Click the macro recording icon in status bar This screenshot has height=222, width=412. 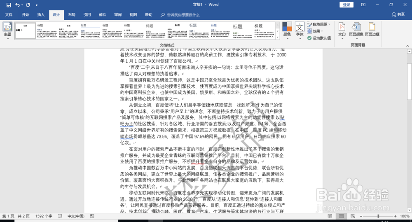point(92,216)
